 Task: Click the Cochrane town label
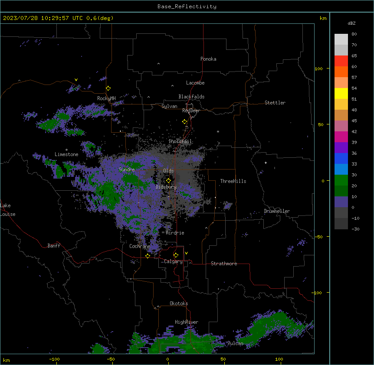(x=140, y=246)
